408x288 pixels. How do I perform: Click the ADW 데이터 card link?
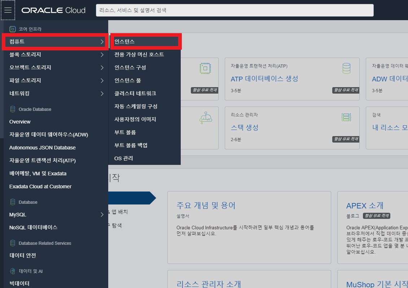point(390,79)
